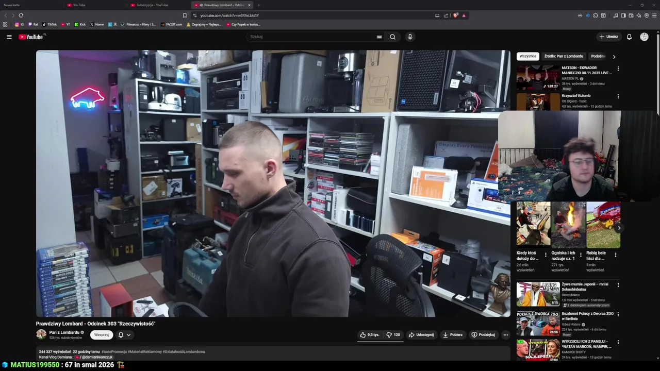Open the Filman.cc bookmark
Image resolution: width=660 pixels, height=371 pixels.
tap(138, 24)
